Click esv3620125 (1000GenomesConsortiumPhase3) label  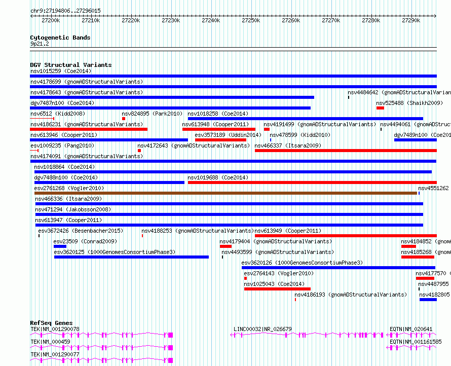(x=115, y=252)
